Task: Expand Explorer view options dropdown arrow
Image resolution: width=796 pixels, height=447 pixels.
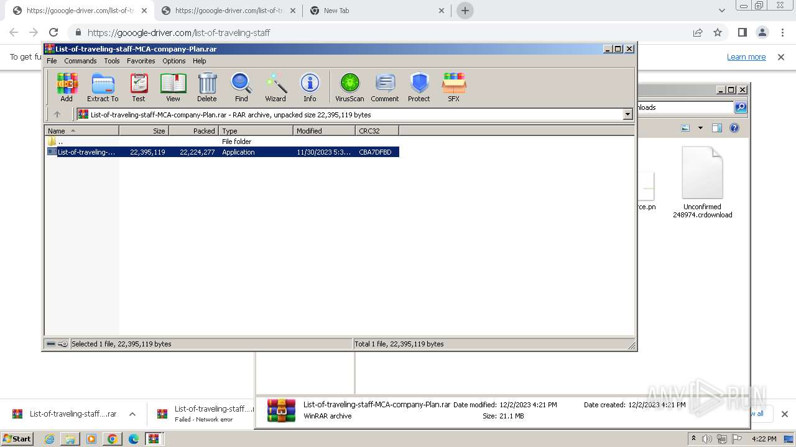Action: pyautogui.click(x=700, y=128)
